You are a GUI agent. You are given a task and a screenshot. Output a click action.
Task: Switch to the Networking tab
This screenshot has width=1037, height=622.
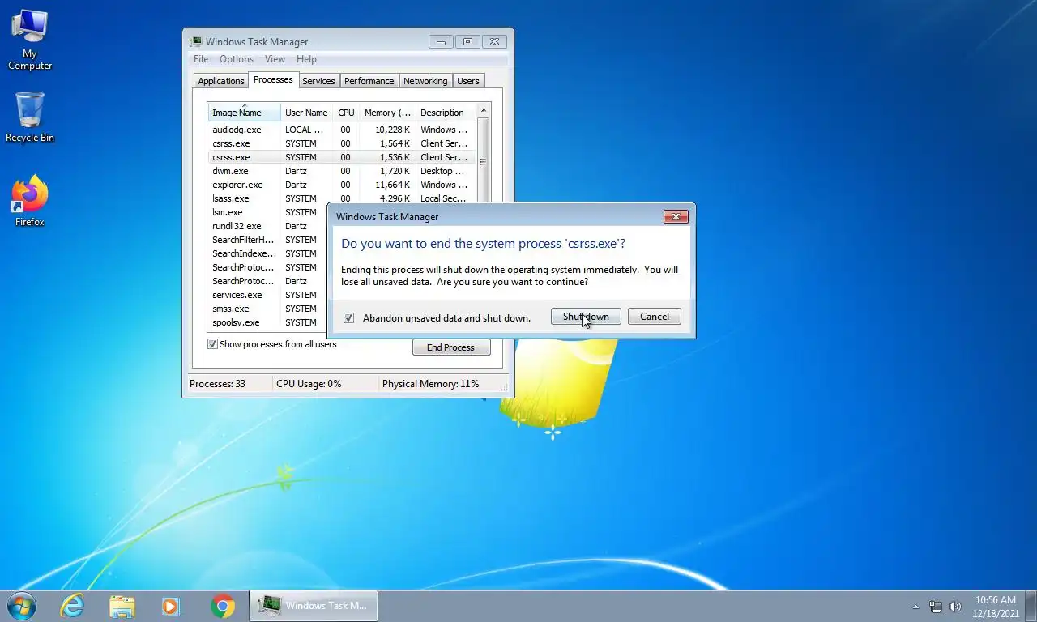[425, 81]
